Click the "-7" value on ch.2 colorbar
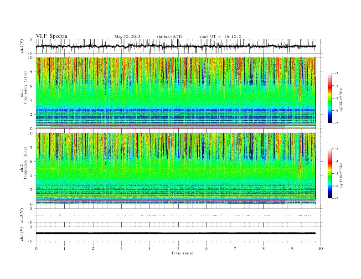 pyautogui.click(x=336, y=198)
